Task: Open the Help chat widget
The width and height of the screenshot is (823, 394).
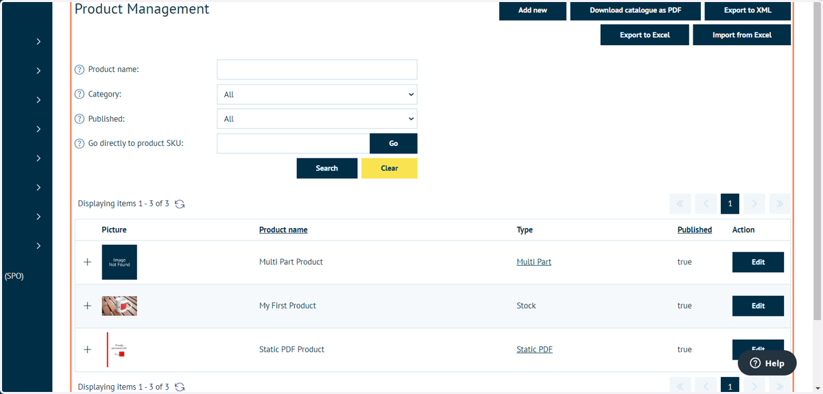Action: point(767,363)
